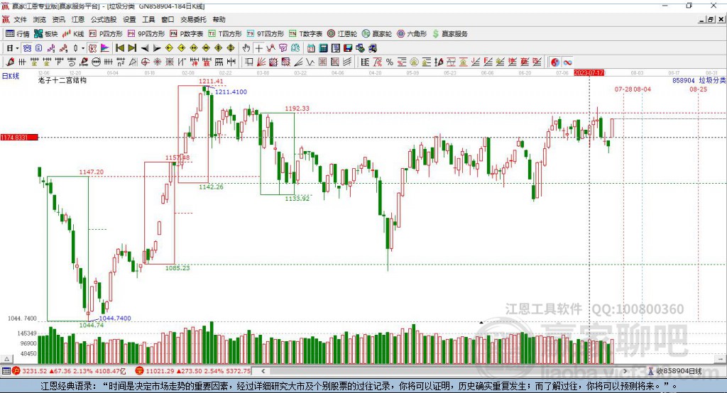Click the percent sign tool icon
727x393 pixels.
click(390, 62)
